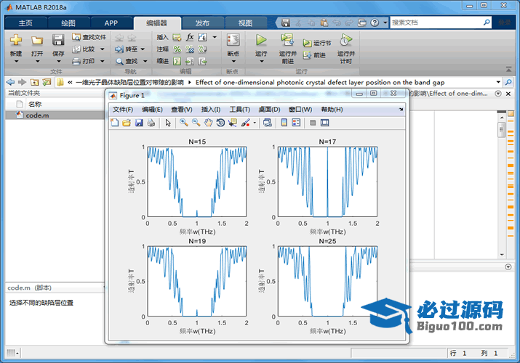
Task: Click the Print (打印) button in ribbon
Action: (84, 61)
